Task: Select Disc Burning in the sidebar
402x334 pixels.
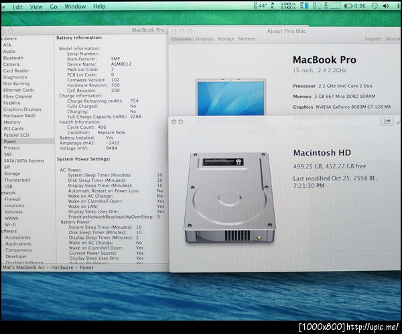Action: pyautogui.click(x=16, y=83)
